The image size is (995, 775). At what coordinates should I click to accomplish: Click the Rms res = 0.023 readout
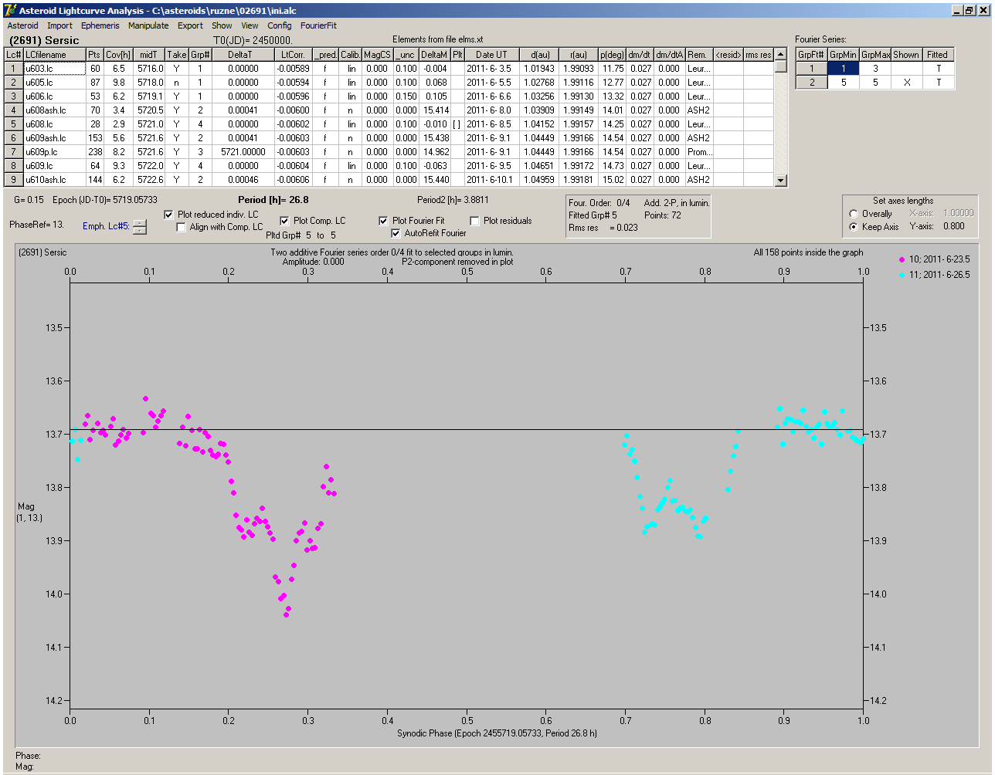coord(604,228)
